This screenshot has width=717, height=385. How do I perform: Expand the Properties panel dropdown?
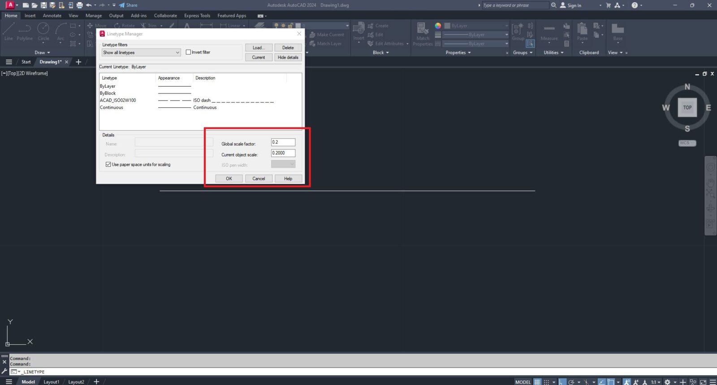pos(458,53)
